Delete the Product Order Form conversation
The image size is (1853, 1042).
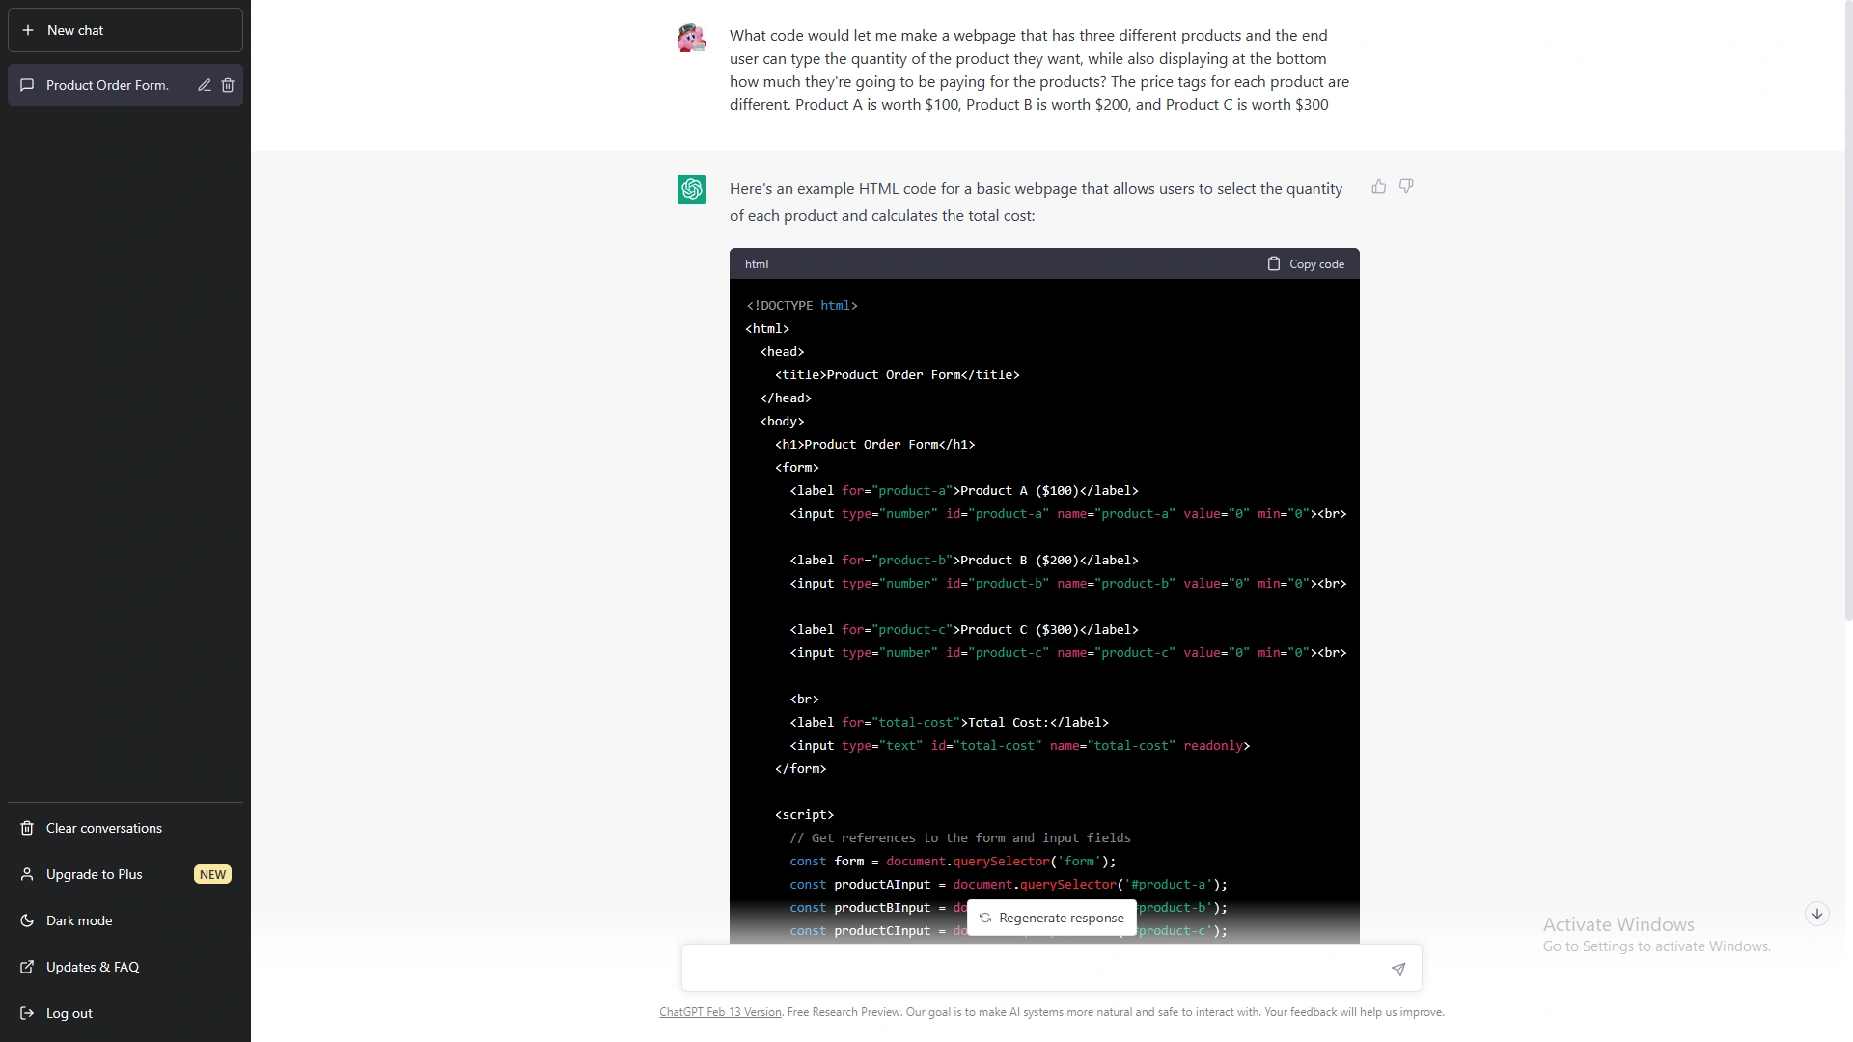coord(229,85)
